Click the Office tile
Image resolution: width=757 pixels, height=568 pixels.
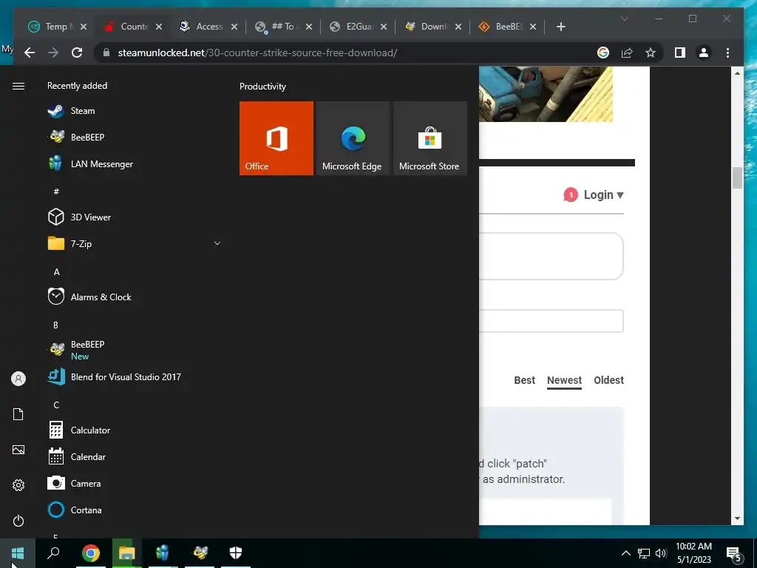(x=276, y=138)
